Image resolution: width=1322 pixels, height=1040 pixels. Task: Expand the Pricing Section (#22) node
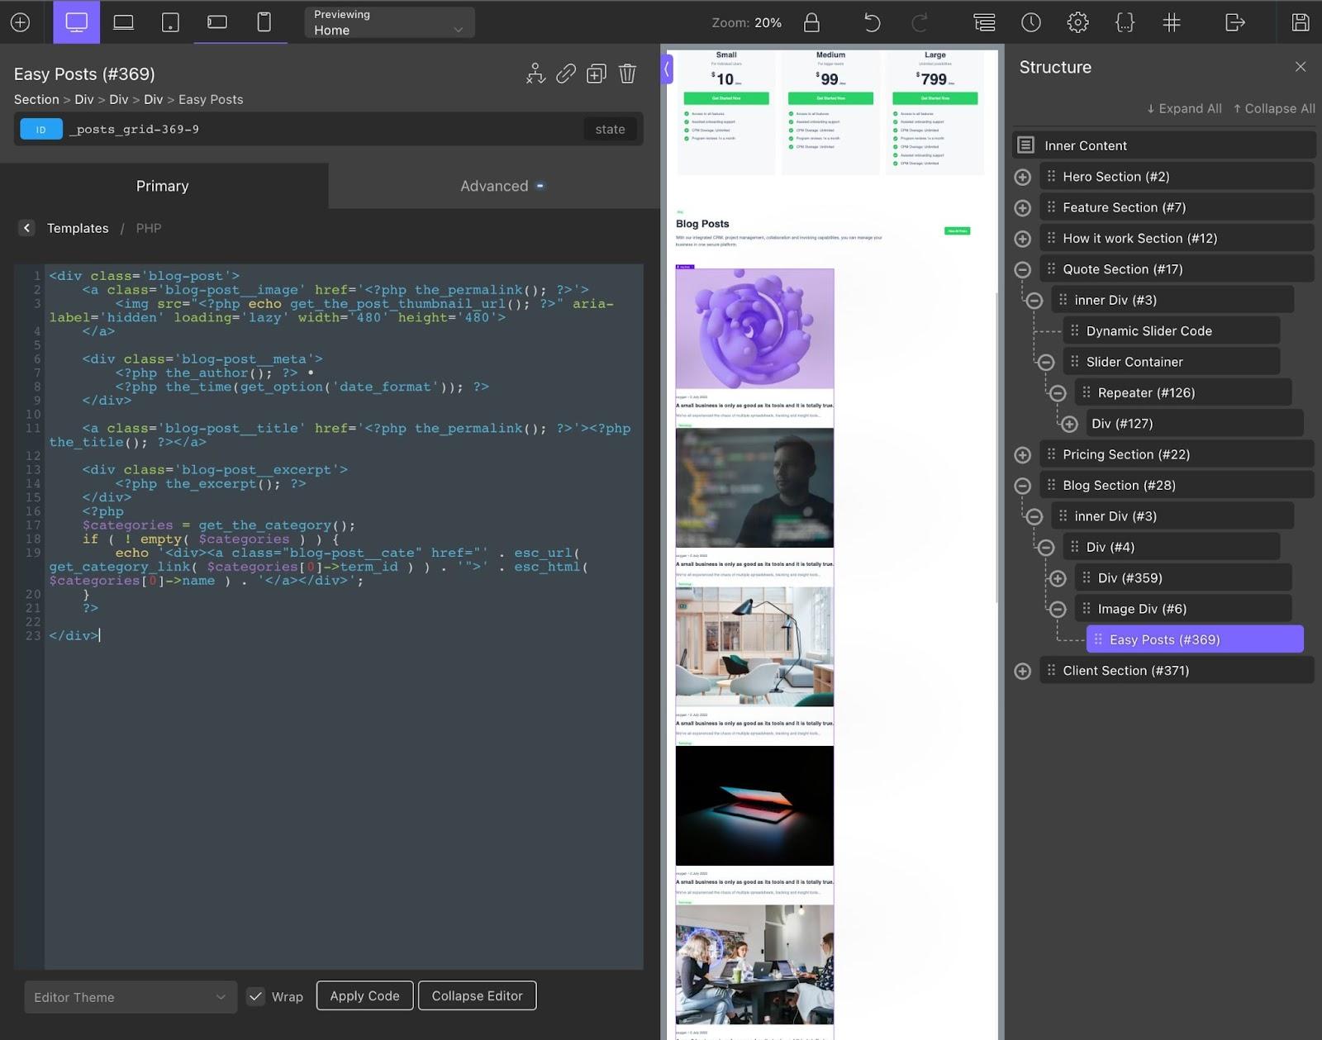coord(1023,454)
